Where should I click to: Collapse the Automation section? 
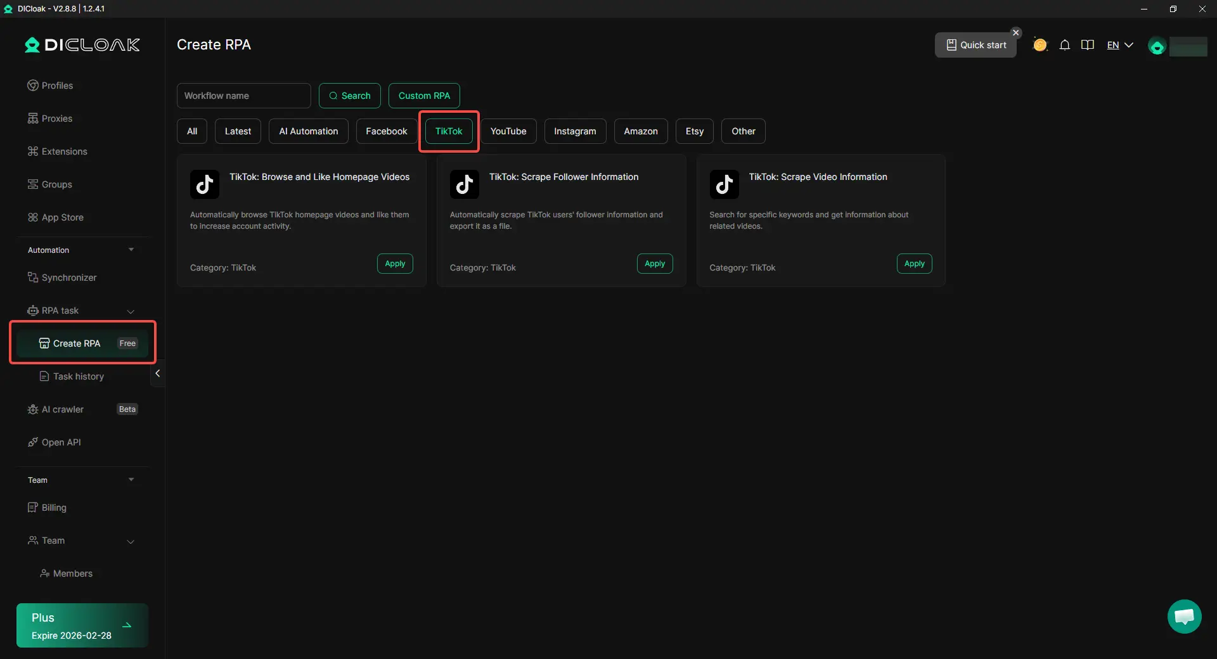point(131,250)
